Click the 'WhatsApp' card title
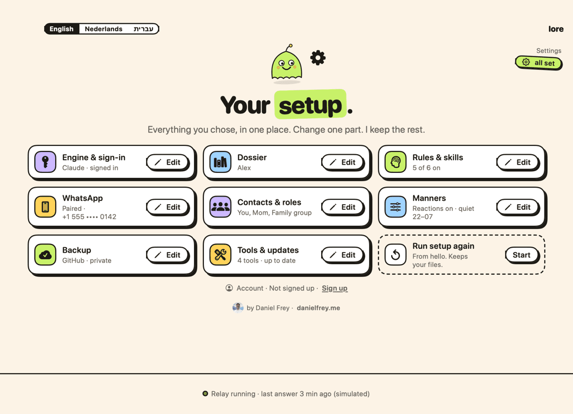Viewport: 573px width, 414px height. 82,198
